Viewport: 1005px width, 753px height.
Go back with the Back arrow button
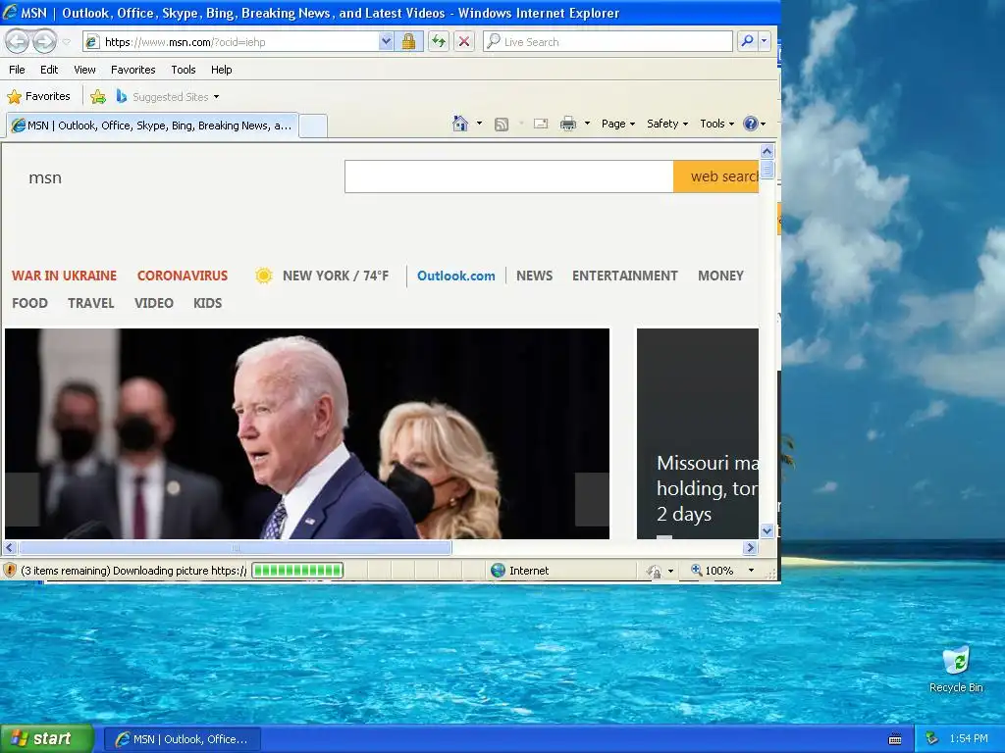click(18, 41)
